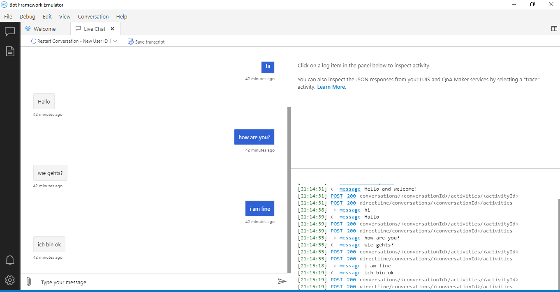
Task: Open the View menu
Action: [65, 16]
